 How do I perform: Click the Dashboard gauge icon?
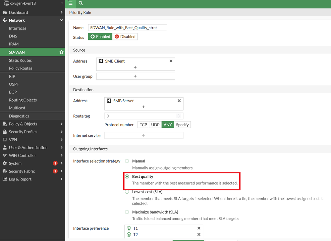click(5, 13)
